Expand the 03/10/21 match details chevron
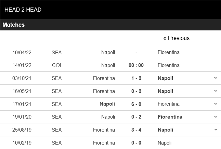Image resolution: width=221 pixels, height=149 pixels. coord(216,78)
